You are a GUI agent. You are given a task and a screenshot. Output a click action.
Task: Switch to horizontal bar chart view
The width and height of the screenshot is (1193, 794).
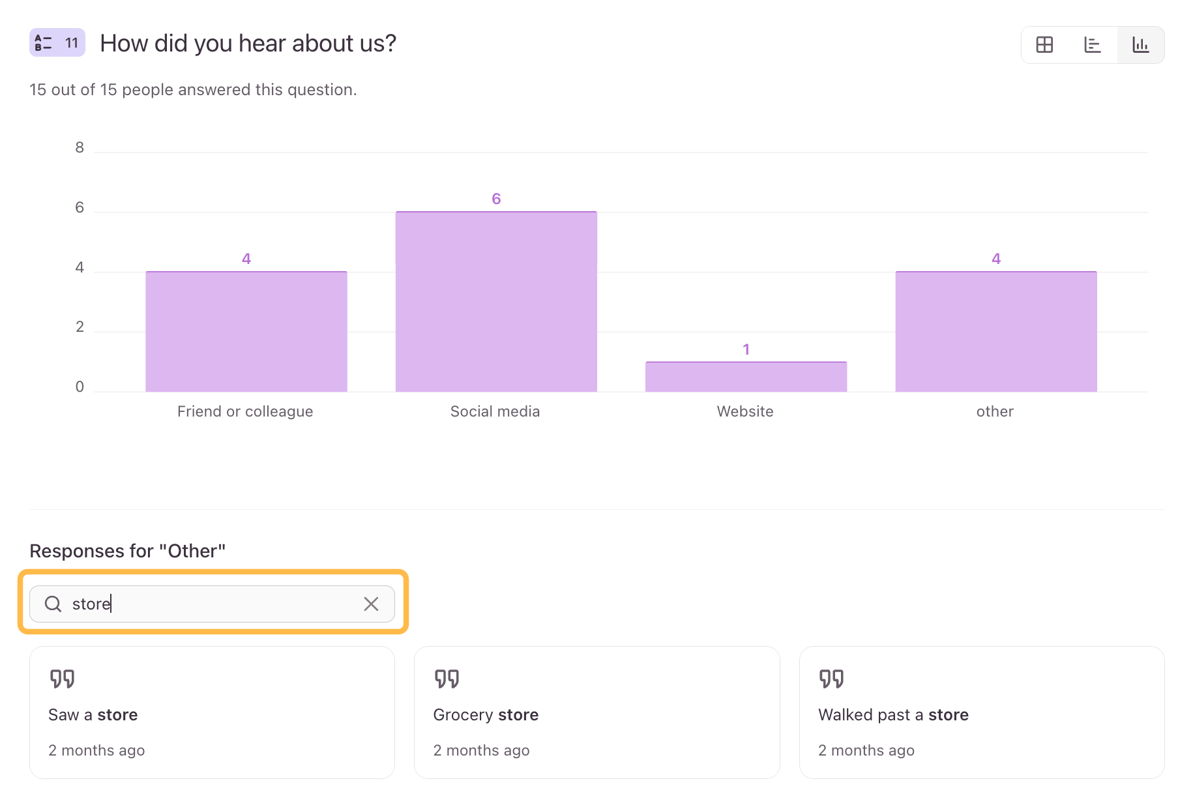(x=1093, y=44)
